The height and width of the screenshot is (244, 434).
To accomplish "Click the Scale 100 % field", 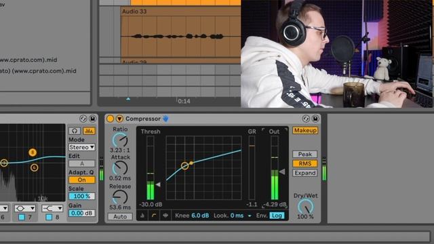I will click(81, 196).
